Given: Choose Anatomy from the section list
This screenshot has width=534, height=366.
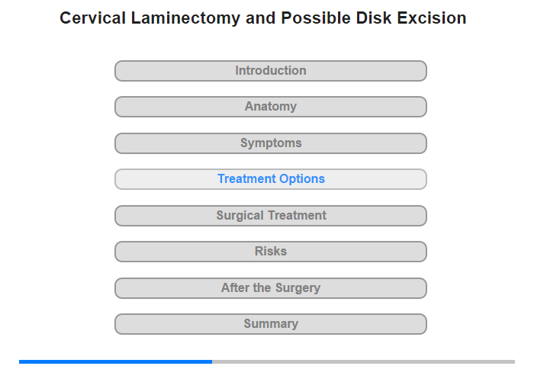Looking at the screenshot, I should click(x=270, y=107).
